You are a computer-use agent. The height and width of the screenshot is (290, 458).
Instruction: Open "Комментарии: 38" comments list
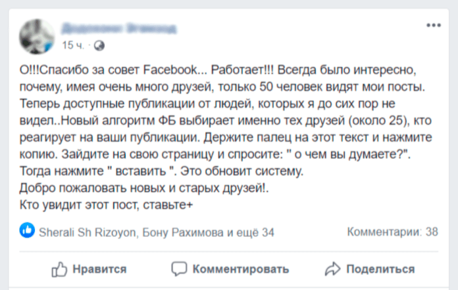tap(392, 232)
